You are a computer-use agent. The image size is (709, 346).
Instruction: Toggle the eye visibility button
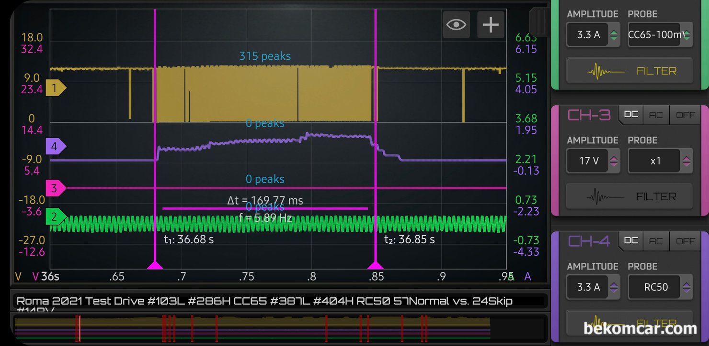pos(456,24)
